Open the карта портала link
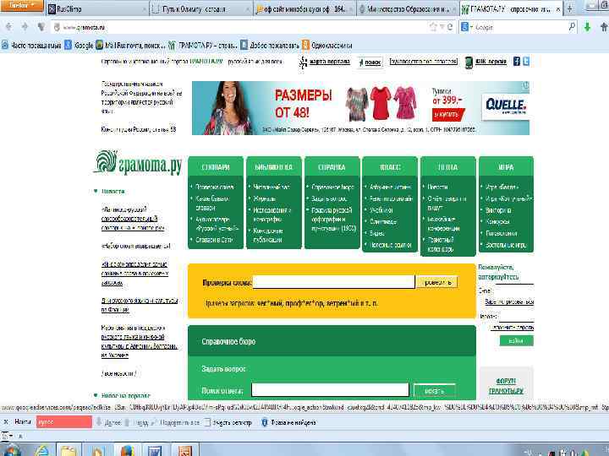This screenshot has height=456, width=609. 329,62
